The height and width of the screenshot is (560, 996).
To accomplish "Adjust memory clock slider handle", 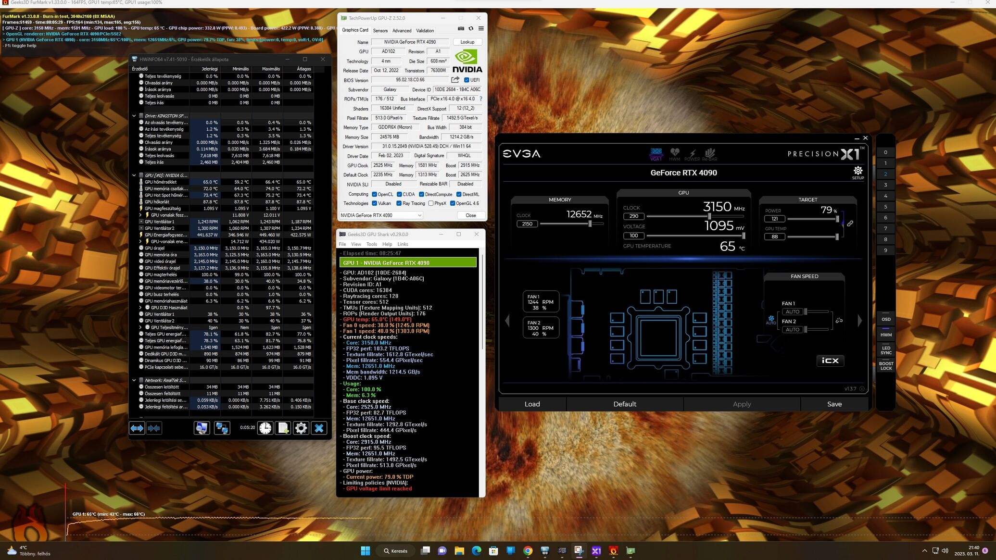I will (590, 224).
